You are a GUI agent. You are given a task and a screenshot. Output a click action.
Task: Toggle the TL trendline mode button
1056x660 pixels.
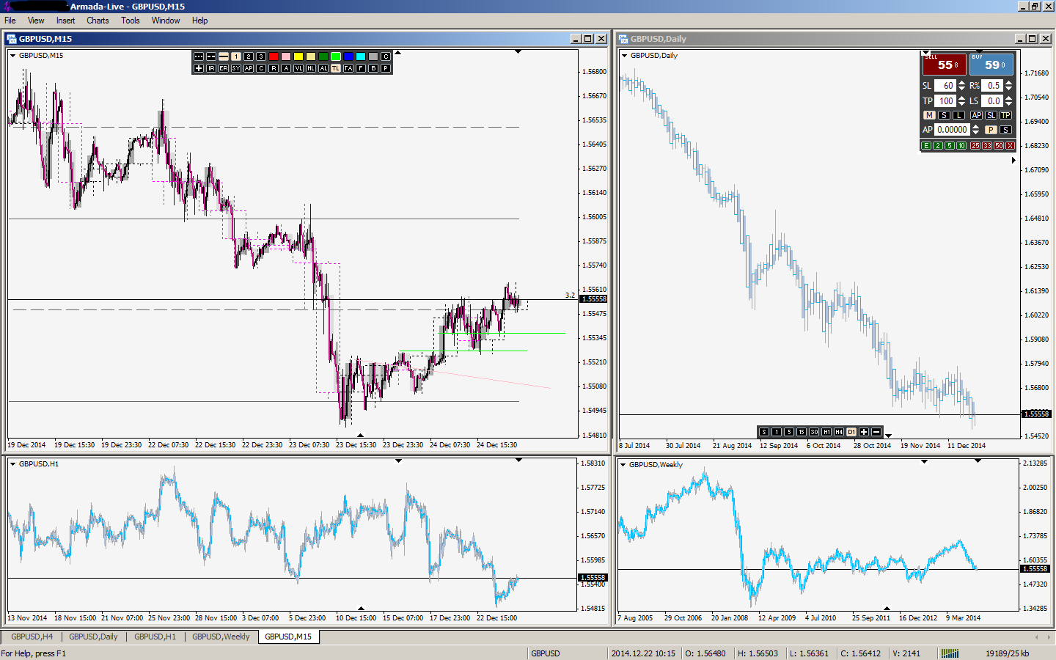(336, 68)
